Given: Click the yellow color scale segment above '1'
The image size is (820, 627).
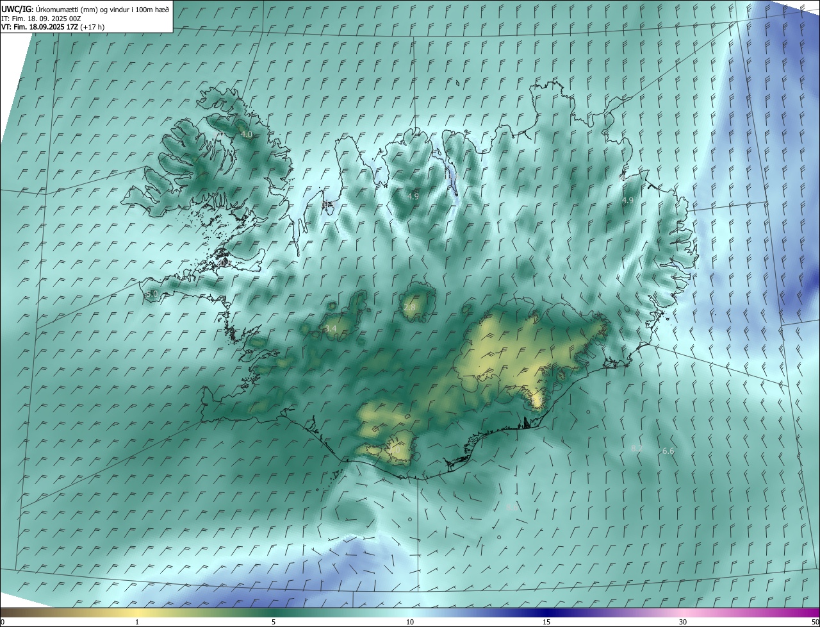Looking at the screenshot, I should point(137,613).
